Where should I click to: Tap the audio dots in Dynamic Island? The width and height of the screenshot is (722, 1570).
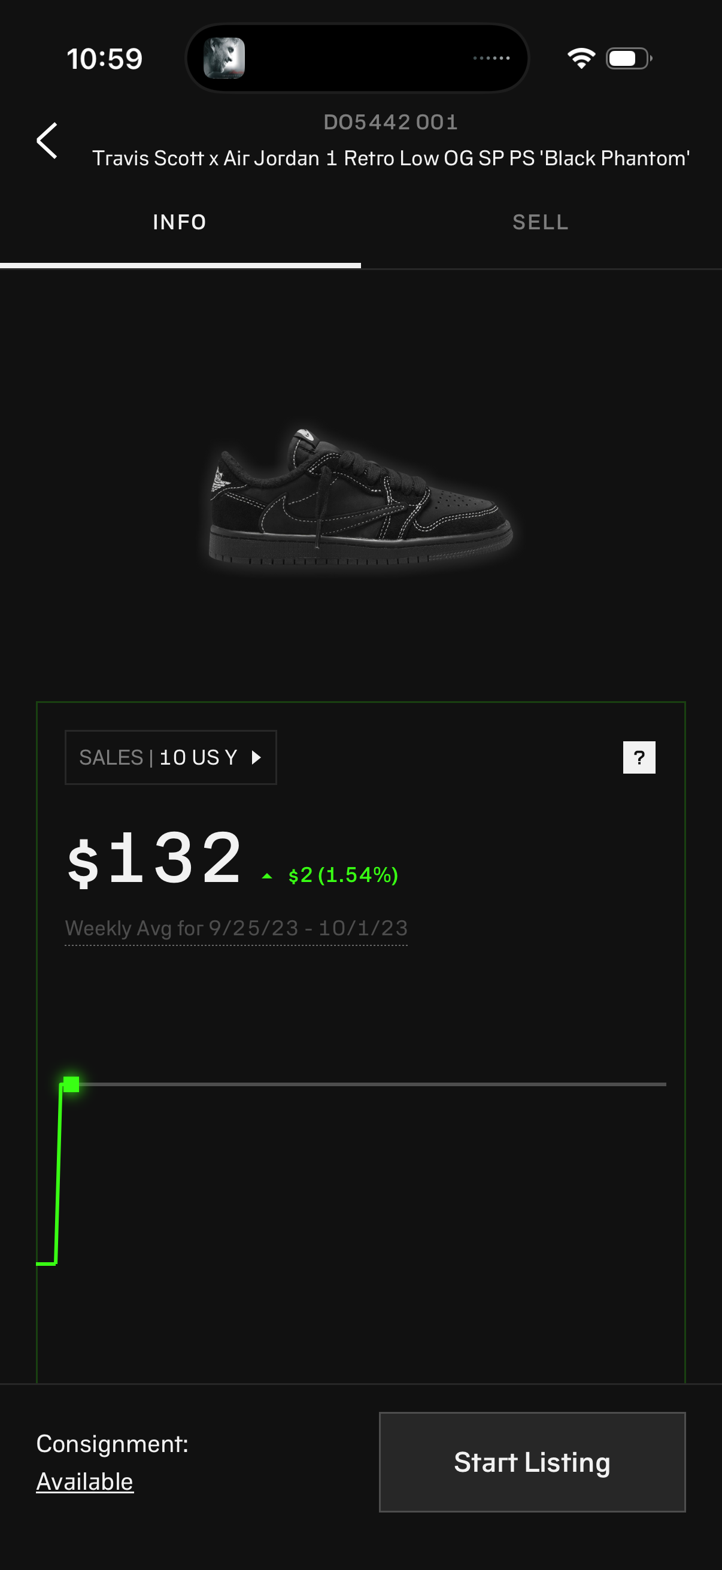[x=491, y=59]
